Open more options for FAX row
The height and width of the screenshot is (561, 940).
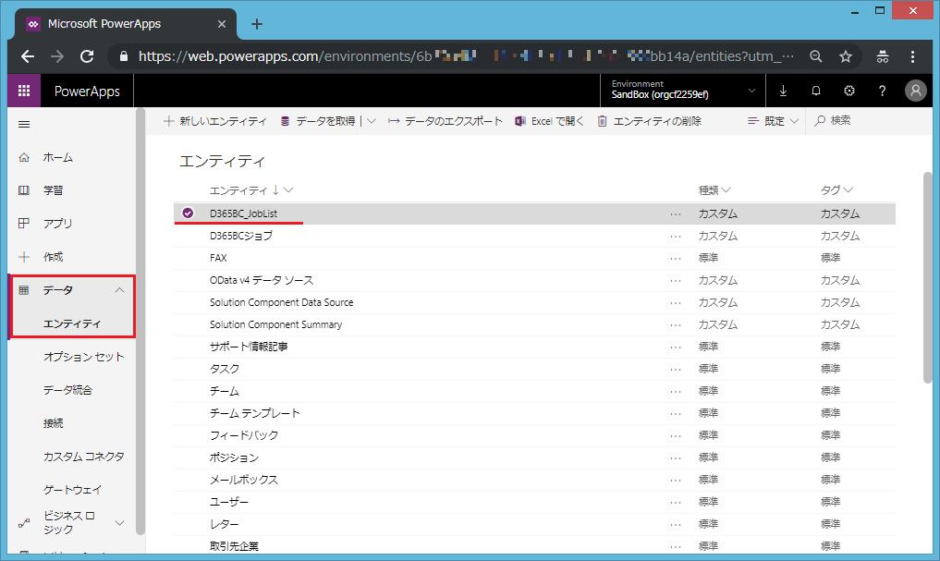(x=676, y=259)
